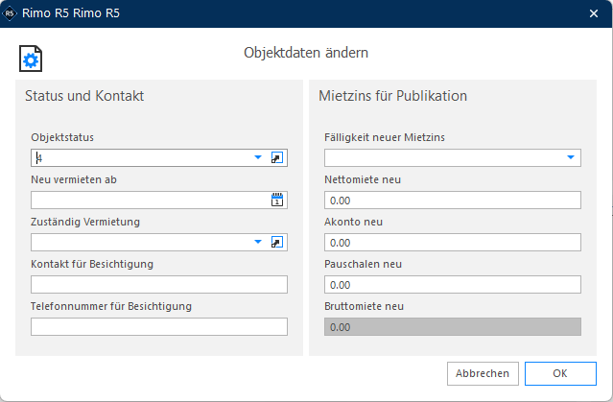Click the 'Akonto neu' label
613x402 pixels.
click(353, 222)
